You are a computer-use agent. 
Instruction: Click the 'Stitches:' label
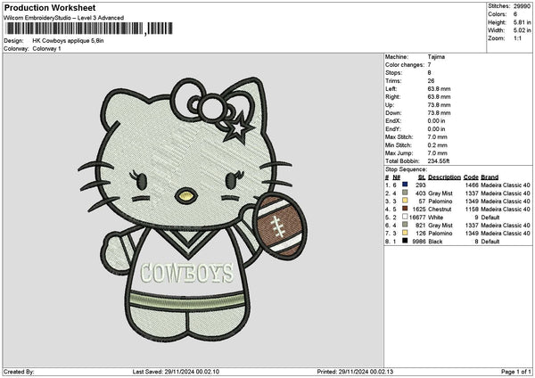pos(498,6)
